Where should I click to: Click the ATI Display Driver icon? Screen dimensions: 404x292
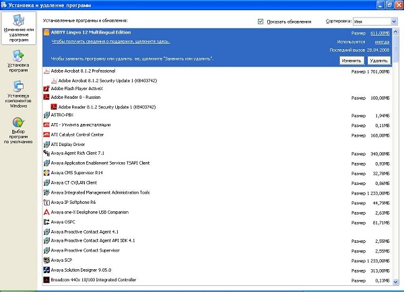[46, 145]
